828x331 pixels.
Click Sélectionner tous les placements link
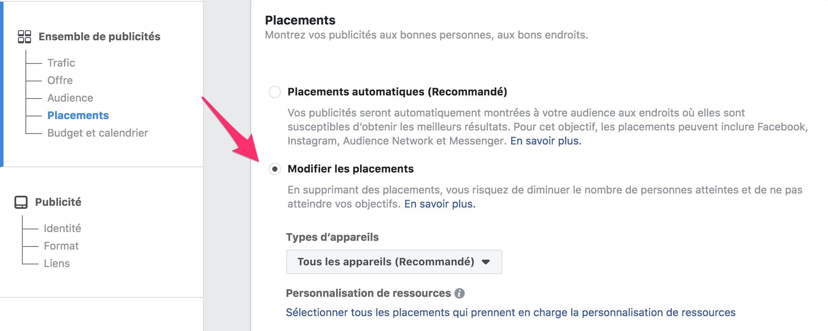511,313
